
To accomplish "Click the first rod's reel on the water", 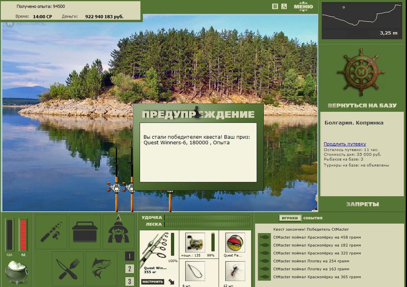I will 114,188.
